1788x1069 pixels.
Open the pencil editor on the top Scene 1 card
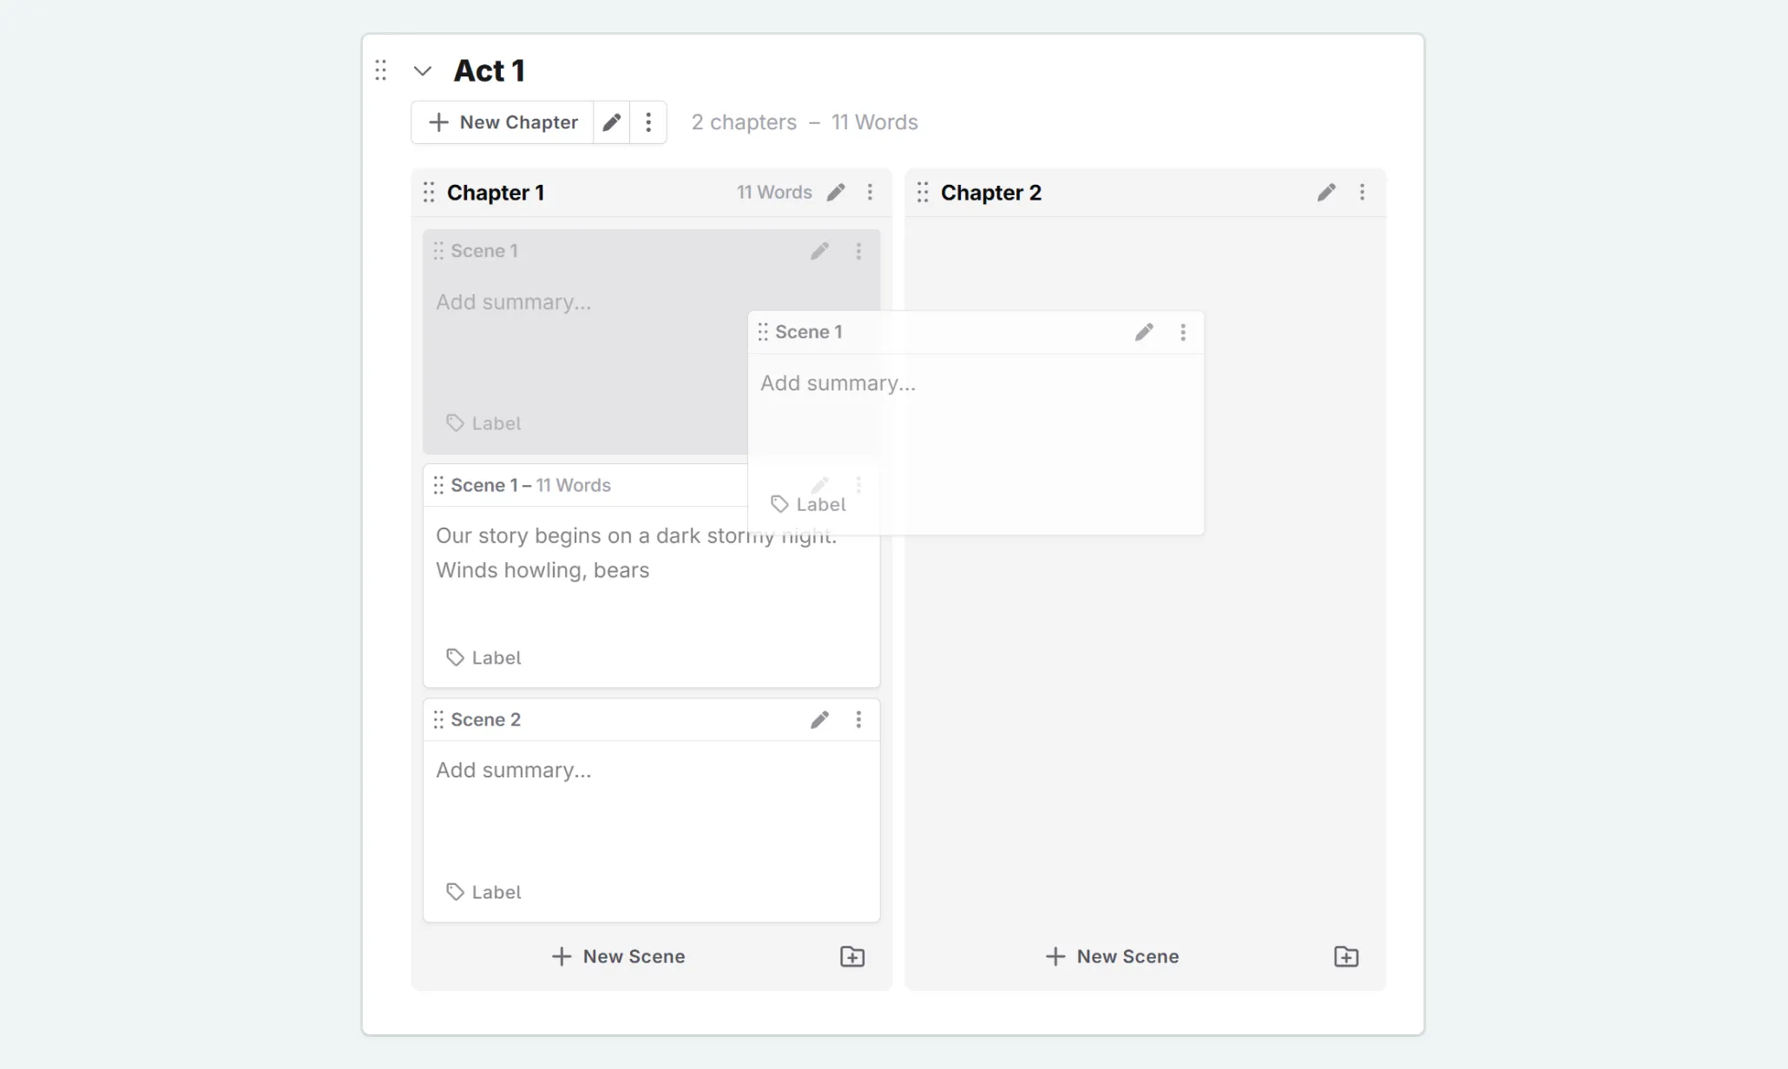pos(819,251)
